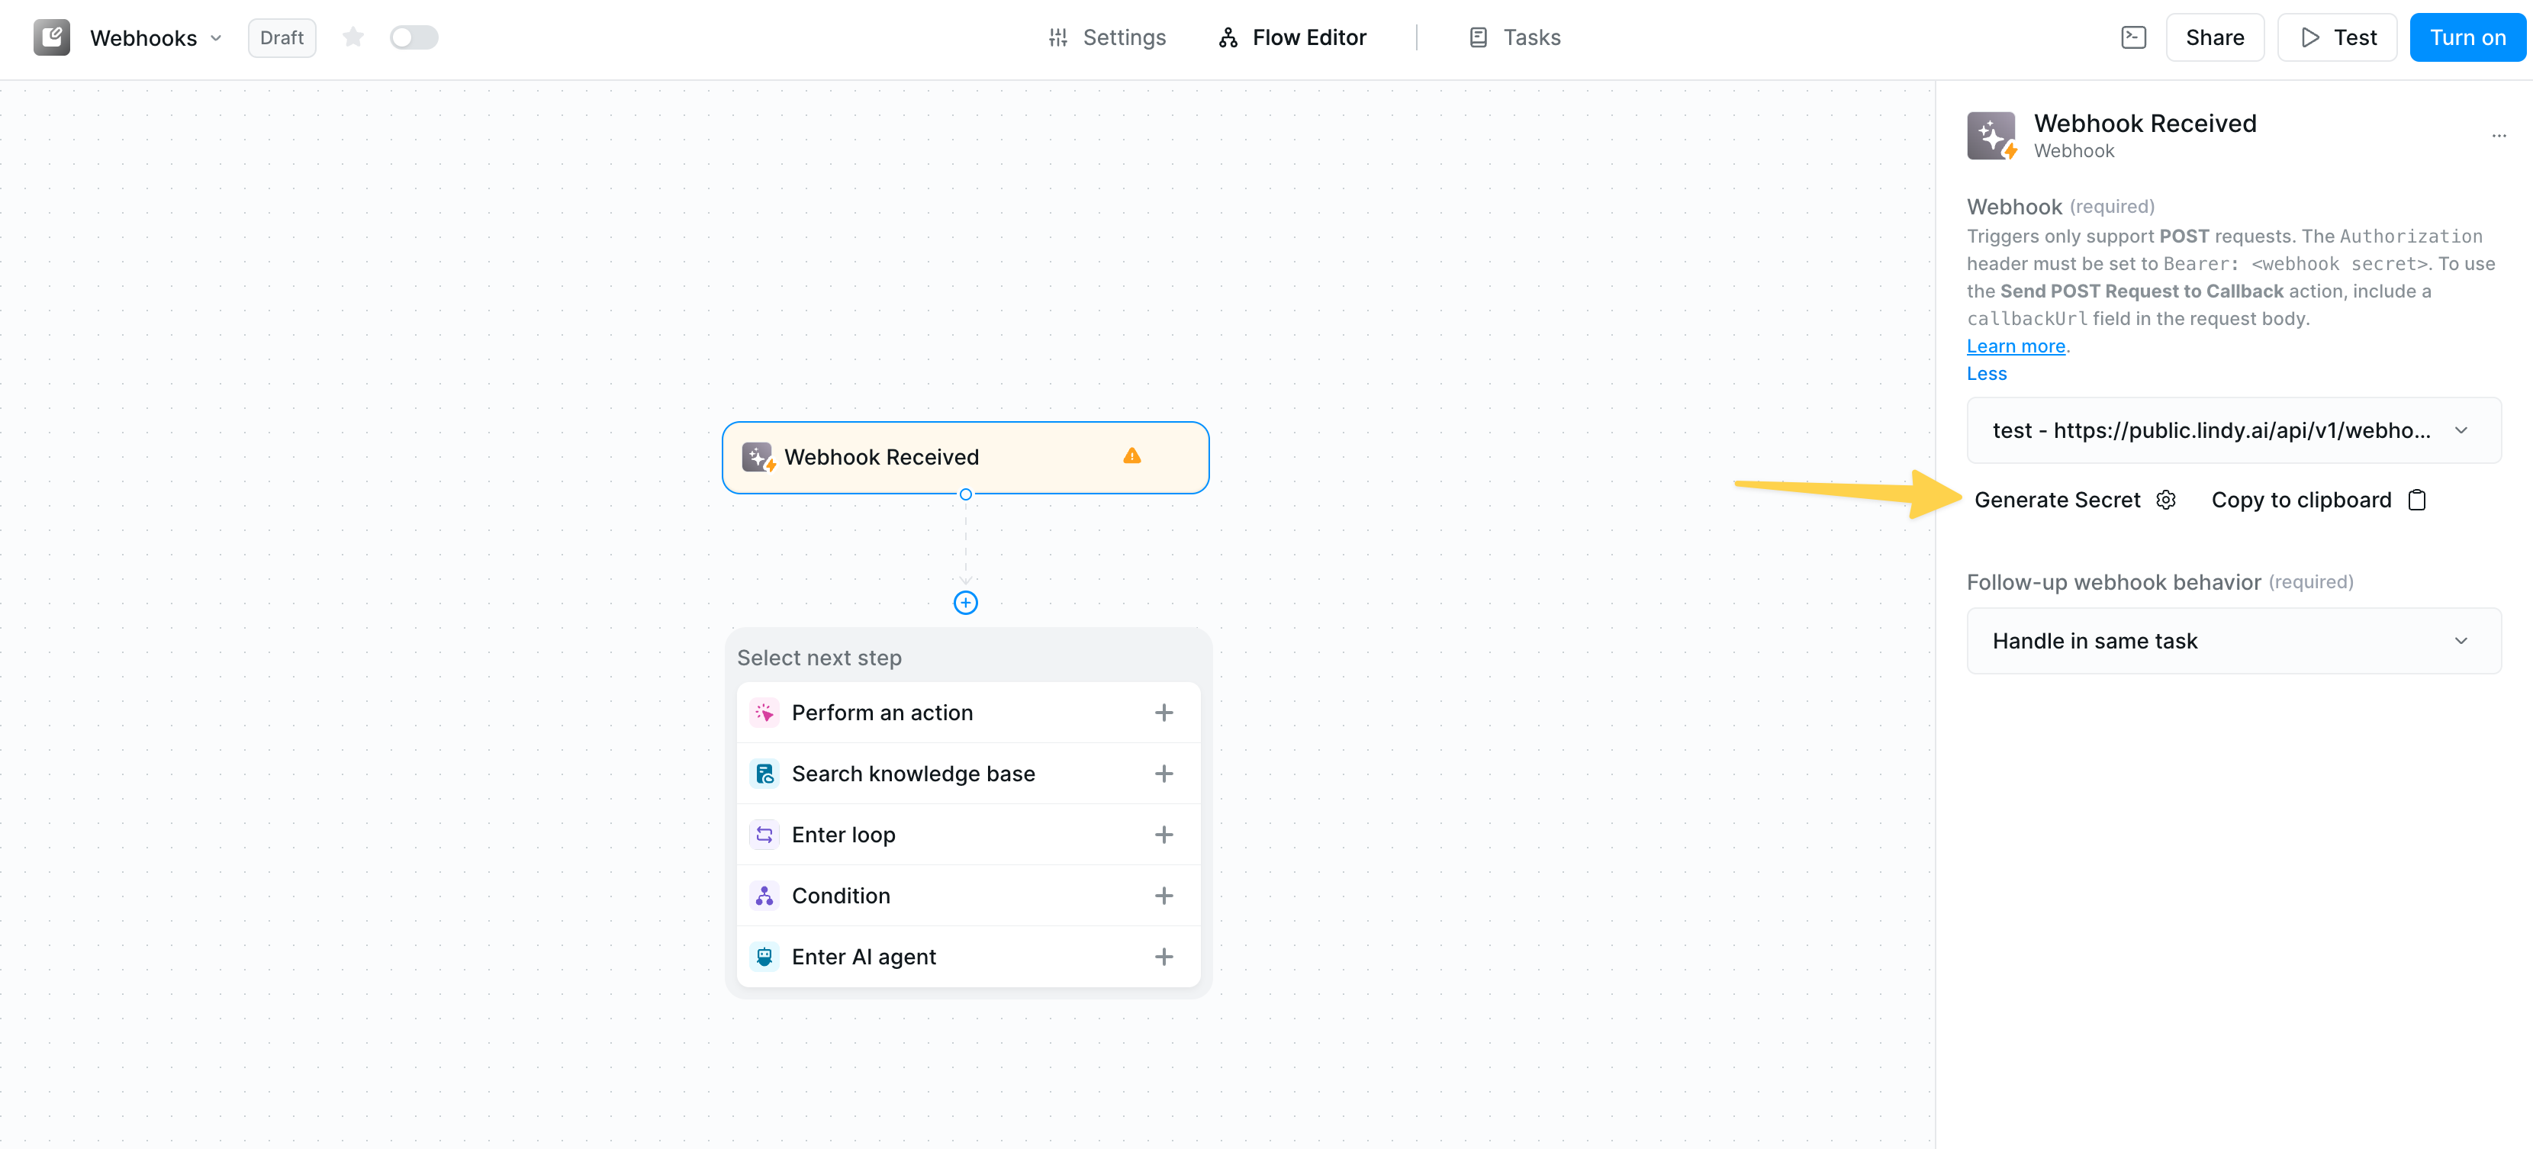Click the chevron in webhook URL field

pyautogui.click(x=2461, y=430)
